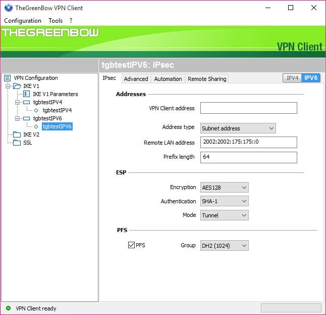Collapse the tgbtestIPV6 gateway node
The image size is (326, 315).
(18, 118)
